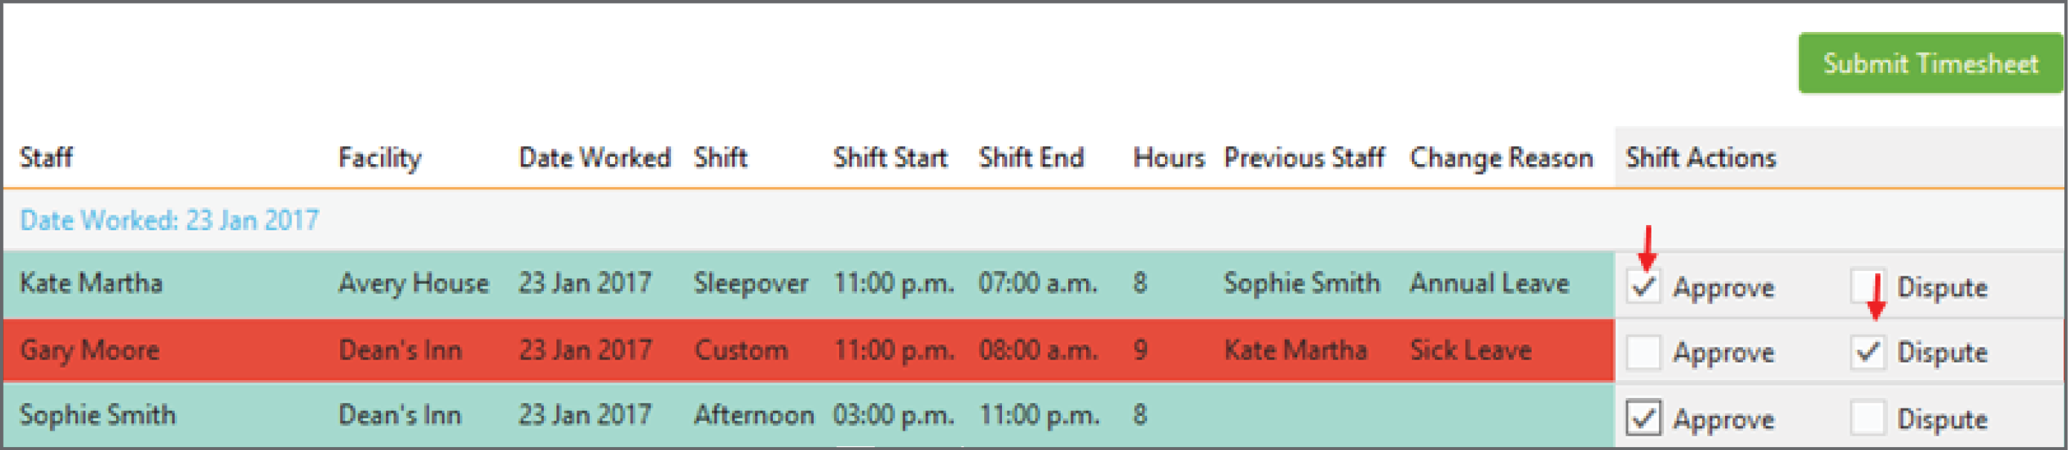The image size is (2068, 450).
Task: Click the Previous Staff column header
Action: [1304, 157]
